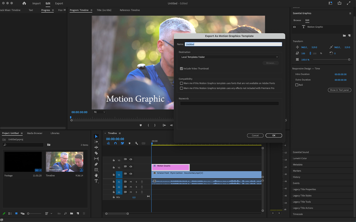The height and width of the screenshot is (222, 356).
Task: Hide the V2 track with its eye toggle
Action: 131,167
